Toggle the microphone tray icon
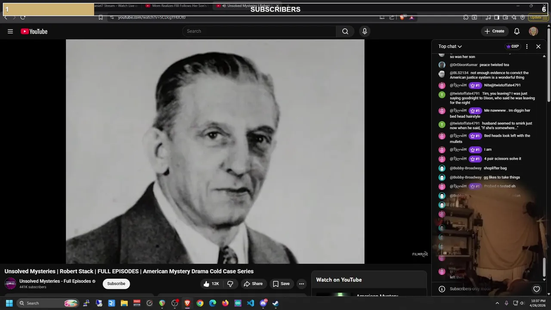Image resolution: width=551 pixels, height=310 pixels. pyautogui.click(x=506, y=303)
